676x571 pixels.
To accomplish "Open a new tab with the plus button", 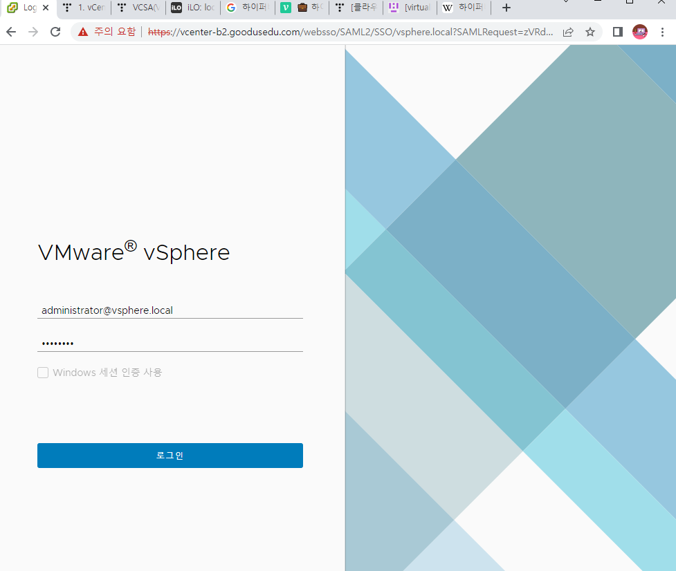I will (506, 8).
